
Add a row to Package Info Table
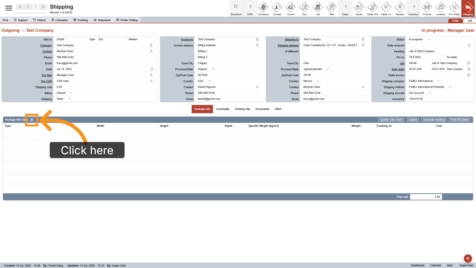32,120
